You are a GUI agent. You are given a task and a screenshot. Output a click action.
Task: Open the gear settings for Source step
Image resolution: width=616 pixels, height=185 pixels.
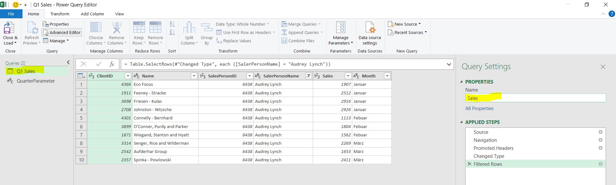600,132
